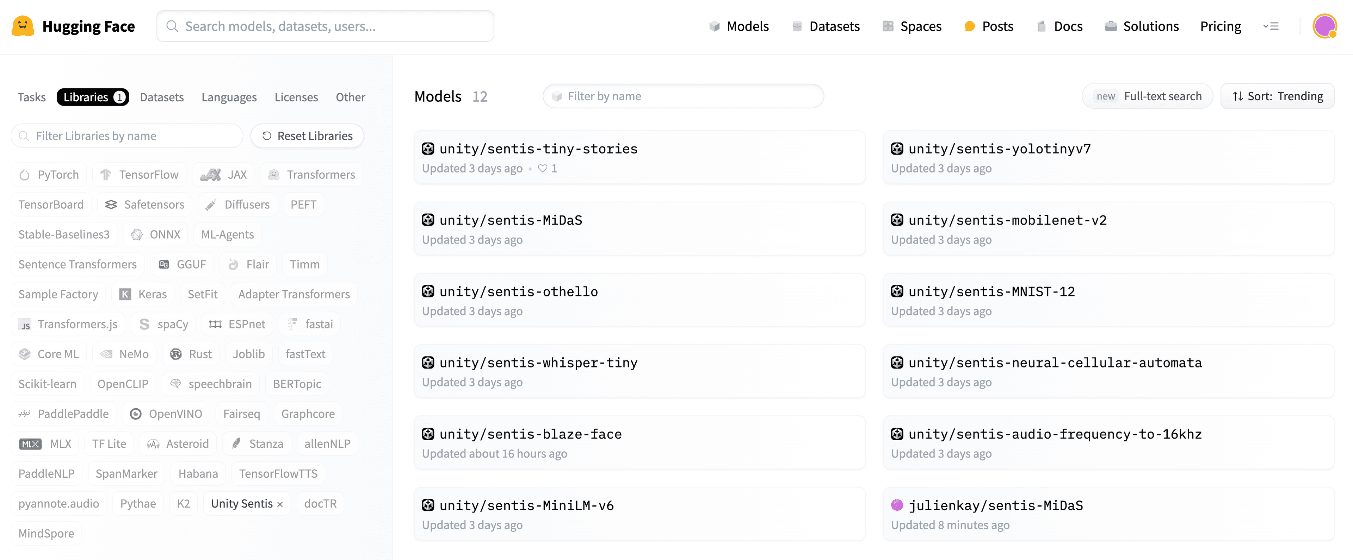Click the new Full-text search button
Screen dimensions: 1353x560
1147,96
